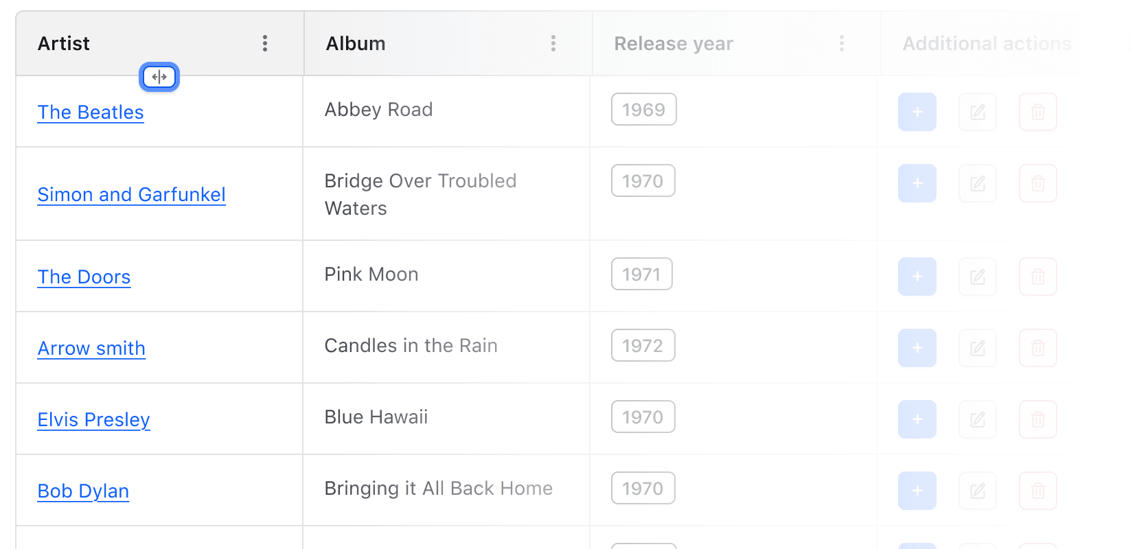Follow The Doors artist link
This screenshot has height=549, width=1148.
[x=84, y=277]
